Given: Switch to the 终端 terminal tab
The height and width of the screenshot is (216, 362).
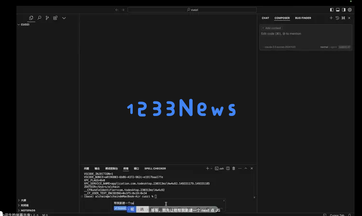Looking at the screenshot, I should point(126,169).
